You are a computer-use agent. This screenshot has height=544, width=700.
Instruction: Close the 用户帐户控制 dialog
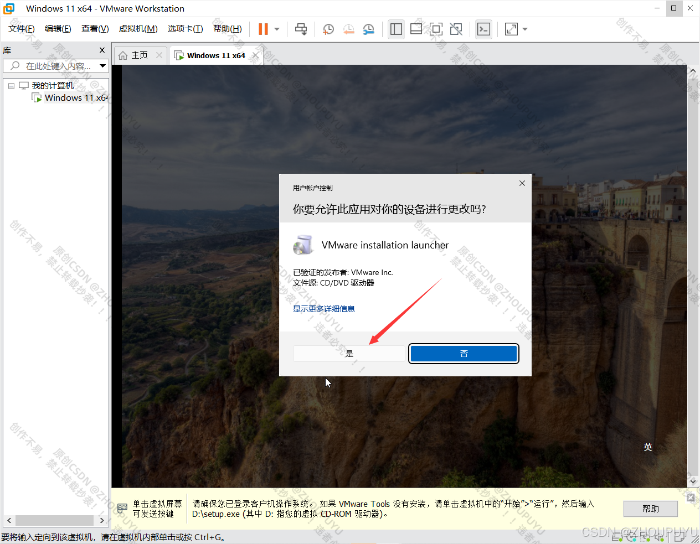pyautogui.click(x=522, y=183)
